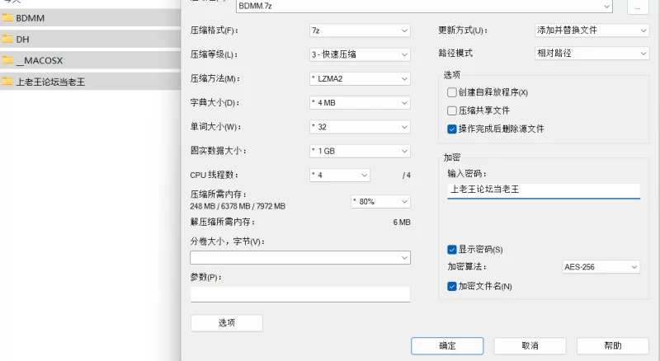Uncheck 操作完成后删除源文件 option
Image resolution: width=660 pixels, height=361 pixels.
pyautogui.click(x=451, y=129)
